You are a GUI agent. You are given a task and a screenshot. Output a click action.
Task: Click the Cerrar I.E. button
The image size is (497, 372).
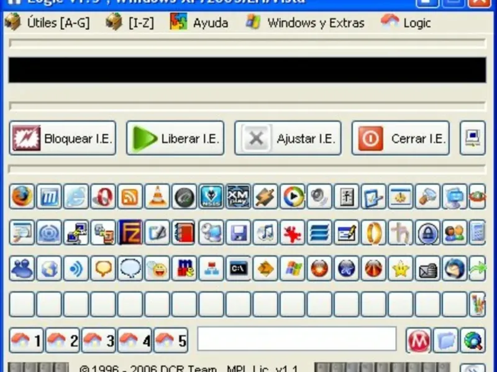pyautogui.click(x=401, y=138)
